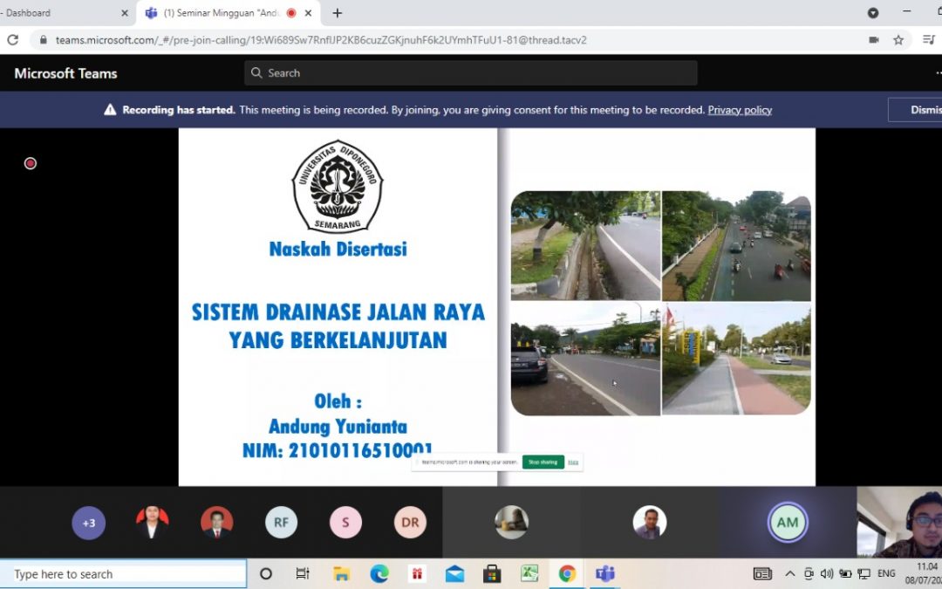Open Microsoft Teams from the taskbar
The image size is (942, 589).
click(x=604, y=573)
